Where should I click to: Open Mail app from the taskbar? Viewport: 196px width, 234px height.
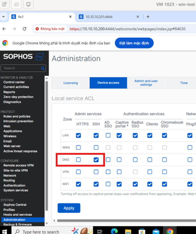pos(156,231)
